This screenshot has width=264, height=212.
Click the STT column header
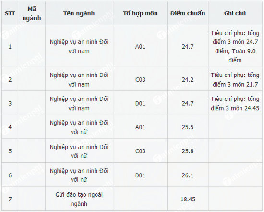10,13
